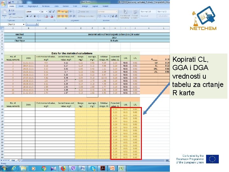Image resolution: width=229 pixels, height=172 pixels.
Task: Open the Review ribbon tab
Action: [x=66, y=6]
